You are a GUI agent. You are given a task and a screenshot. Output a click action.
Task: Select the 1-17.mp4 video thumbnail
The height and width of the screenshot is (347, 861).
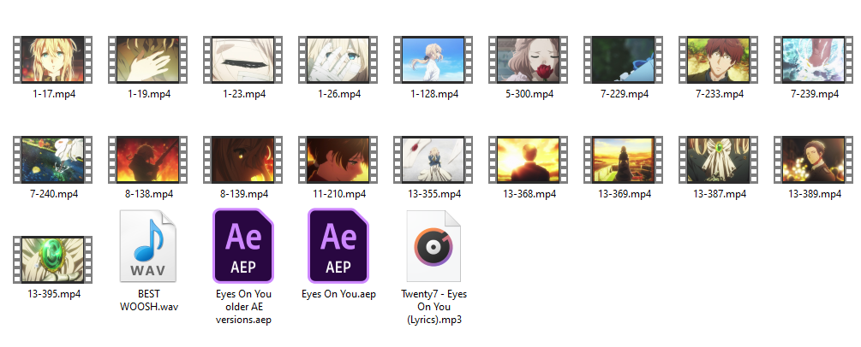53,60
